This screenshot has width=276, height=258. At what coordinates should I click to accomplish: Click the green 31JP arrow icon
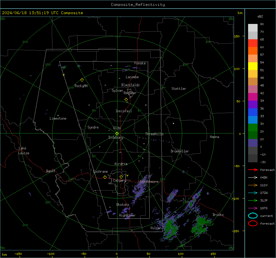(x=253, y=200)
